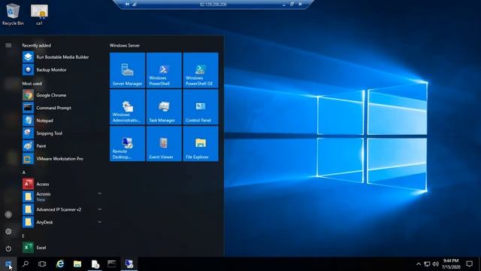Launch the Windows PowerShell tile
This screenshot has height=271, width=481.
coord(164,70)
